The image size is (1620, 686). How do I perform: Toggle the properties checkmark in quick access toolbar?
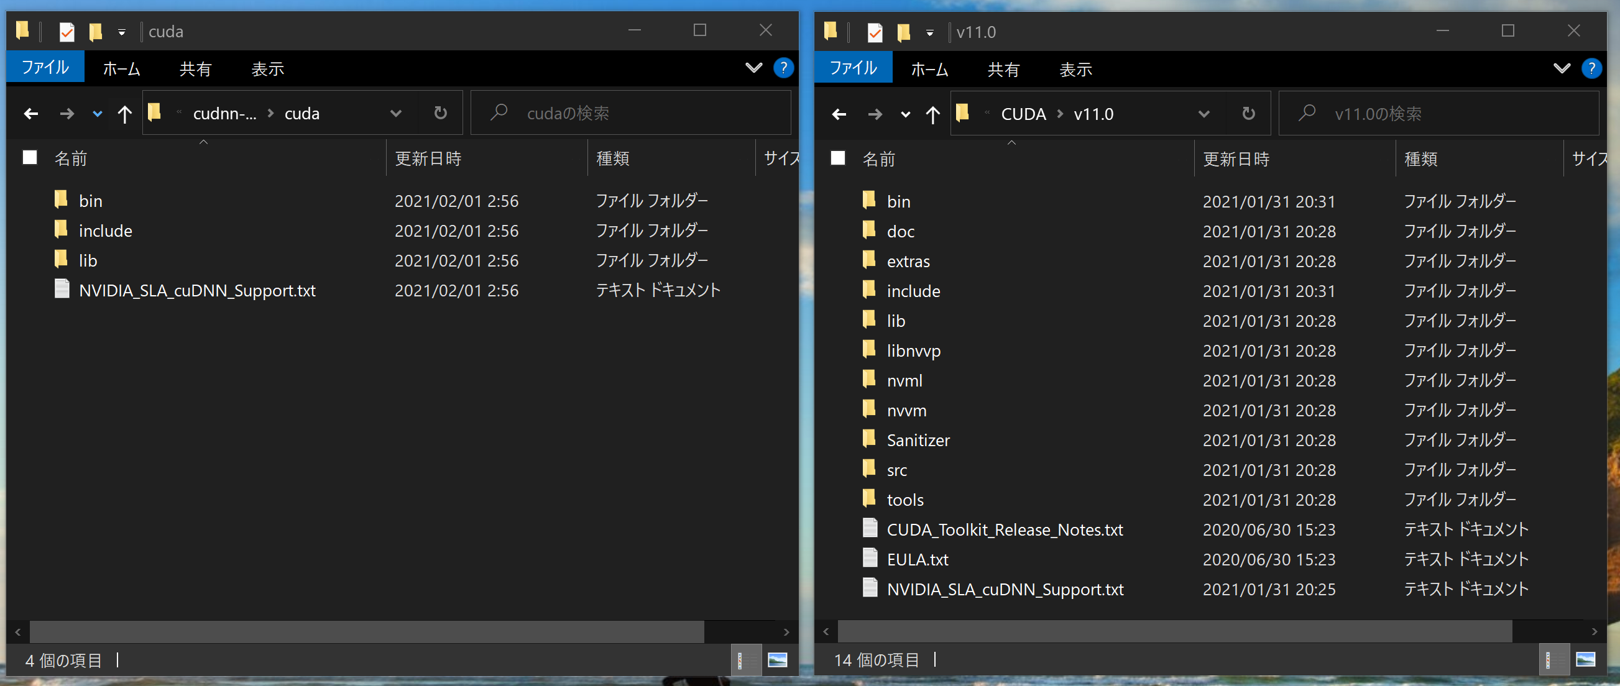67,32
